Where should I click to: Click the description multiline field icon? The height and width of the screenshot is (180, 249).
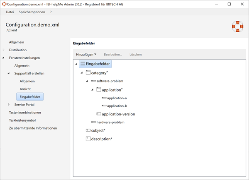(x=88, y=139)
